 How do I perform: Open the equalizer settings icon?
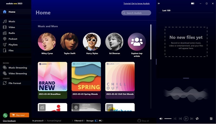[x=211, y=119]
